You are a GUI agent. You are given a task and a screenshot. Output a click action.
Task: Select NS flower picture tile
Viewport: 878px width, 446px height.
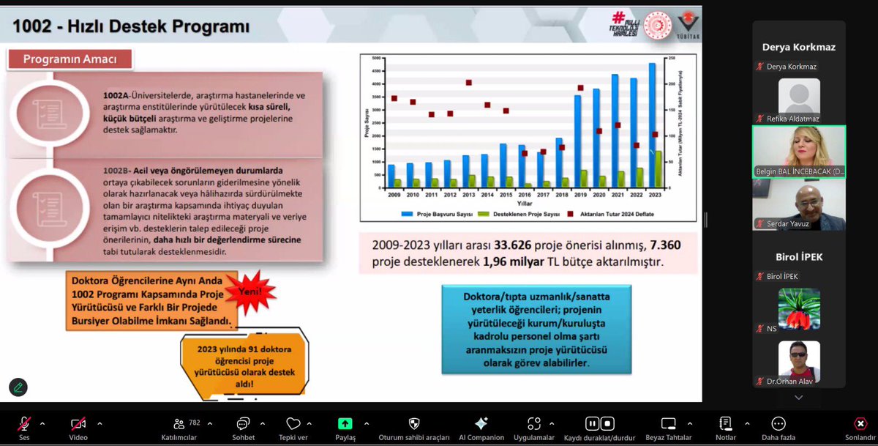[799, 311]
